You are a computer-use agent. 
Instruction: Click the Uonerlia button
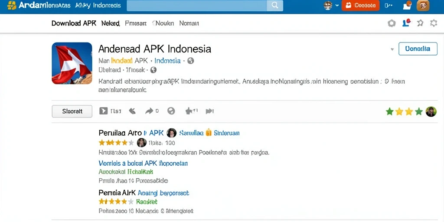(x=418, y=49)
